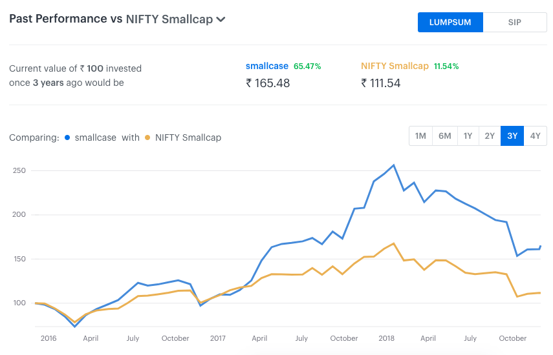Click the 100 y-axis label
This screenshot has width=553, height=355.
click(x=19, y=303)
